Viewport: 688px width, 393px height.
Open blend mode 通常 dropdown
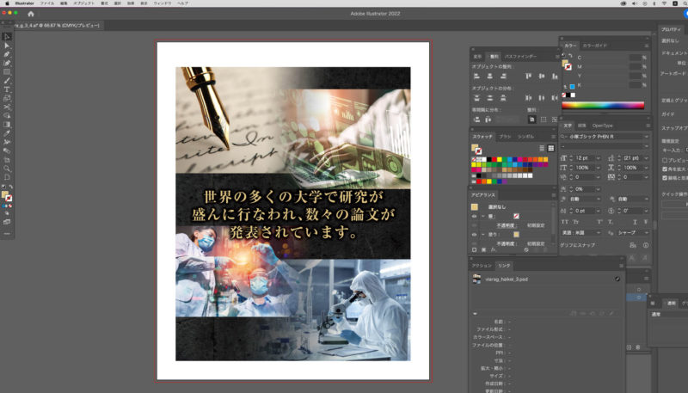pyautogui.click(x=668, y=315)
